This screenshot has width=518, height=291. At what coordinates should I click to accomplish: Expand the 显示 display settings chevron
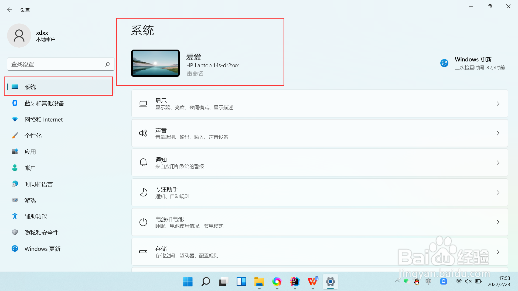[498, 104]
